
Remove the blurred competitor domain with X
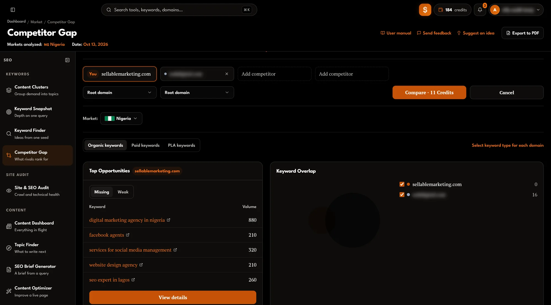pyautogui.click(x=227, y=74)
